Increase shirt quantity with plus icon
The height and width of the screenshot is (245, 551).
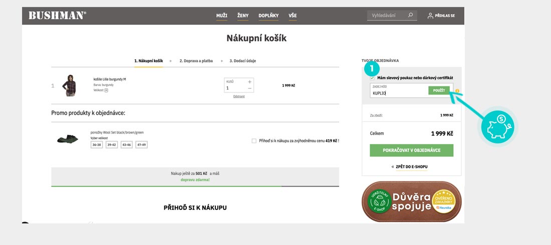250,81
